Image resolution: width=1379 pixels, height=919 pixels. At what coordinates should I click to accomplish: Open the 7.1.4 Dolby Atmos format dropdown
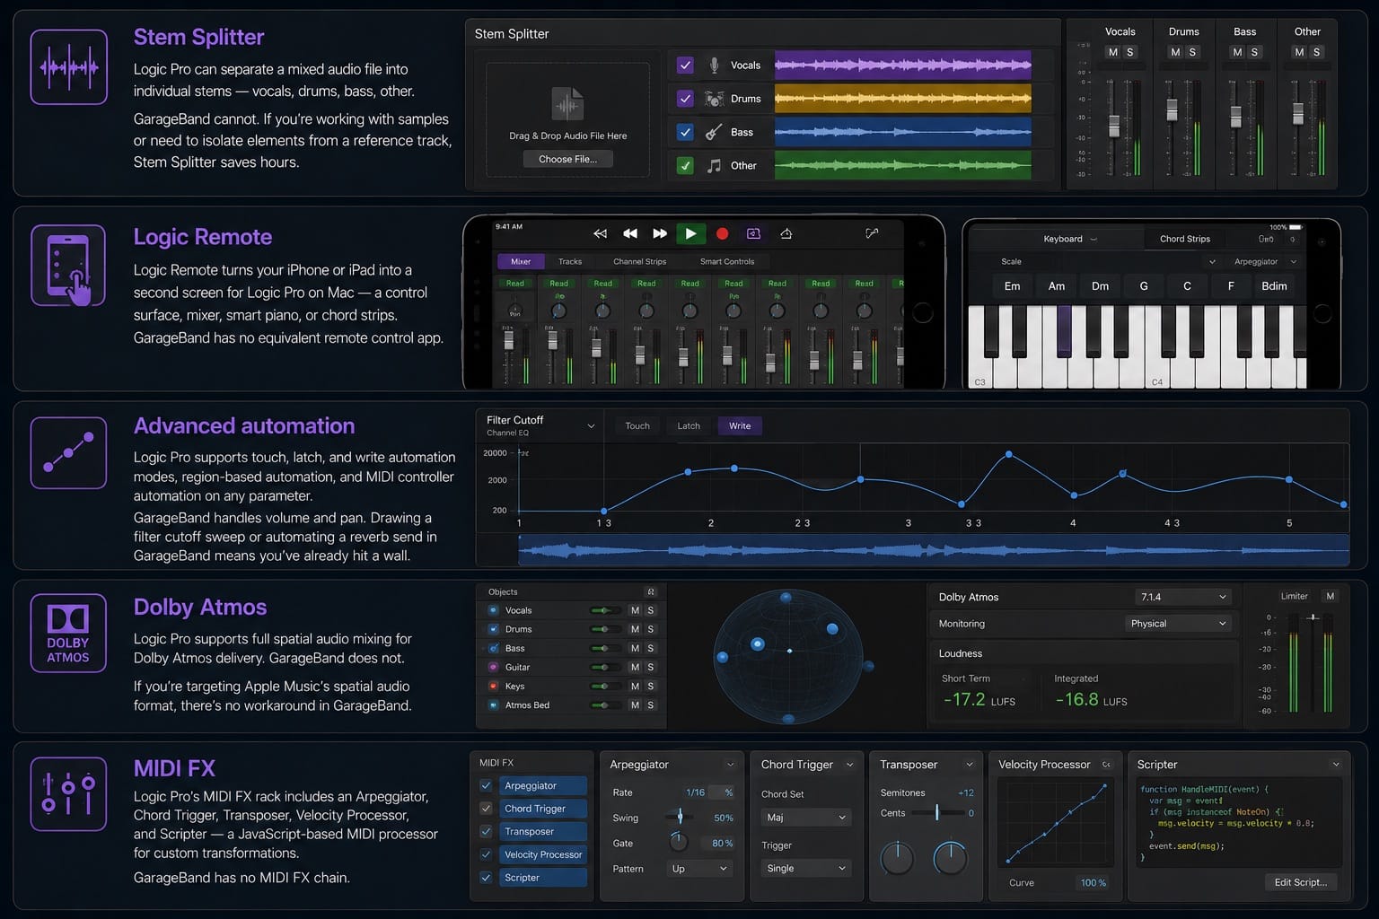pyautogui.click(x=1182, y=597)
